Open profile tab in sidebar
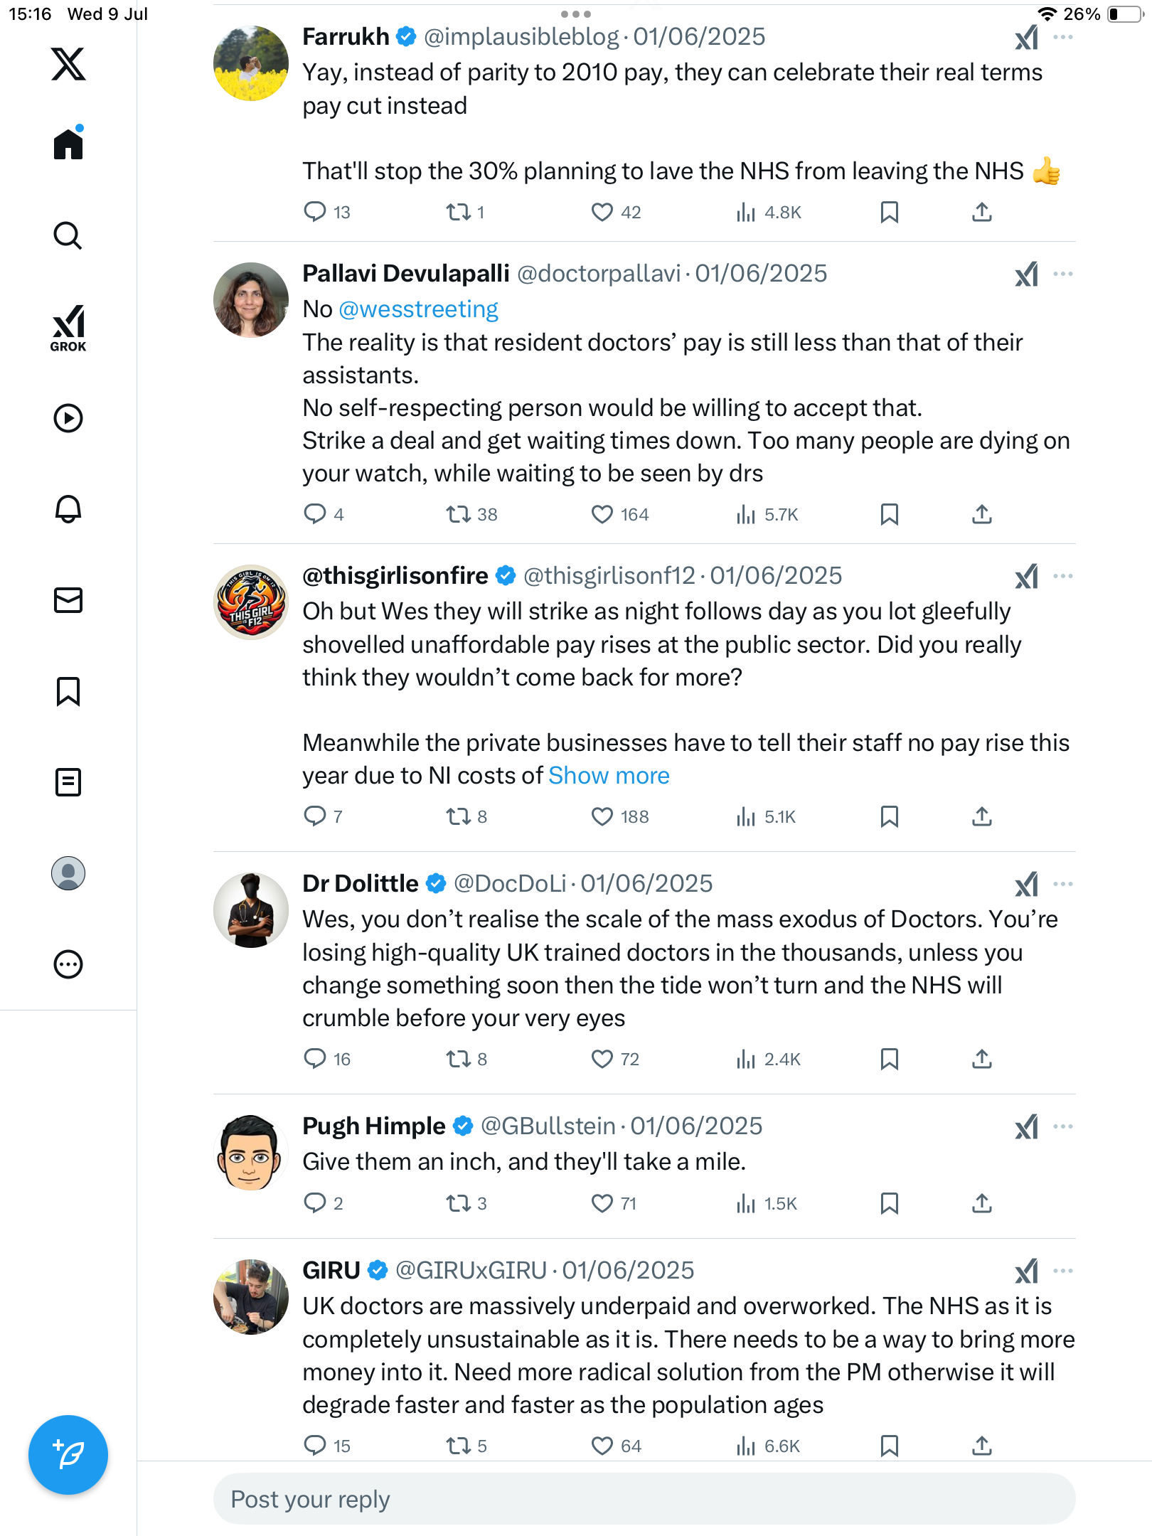1152x1536 pixels. click(68, 873)
